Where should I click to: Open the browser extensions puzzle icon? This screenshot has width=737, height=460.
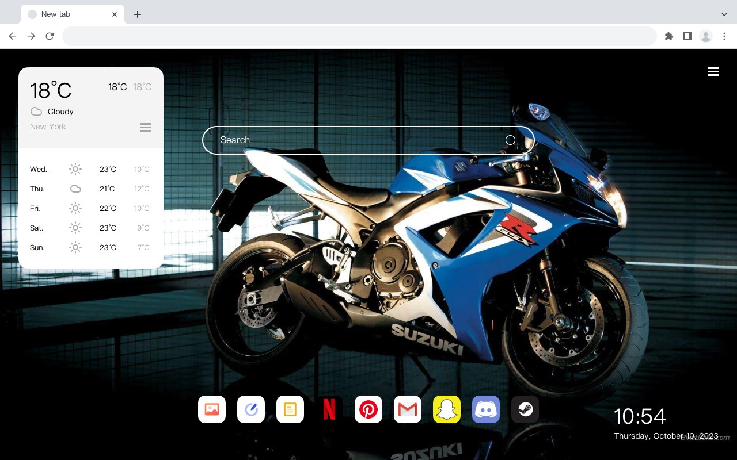(x=669, y=36)
